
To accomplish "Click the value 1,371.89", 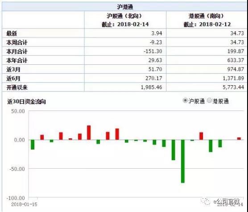I will (x=233, y=78).
